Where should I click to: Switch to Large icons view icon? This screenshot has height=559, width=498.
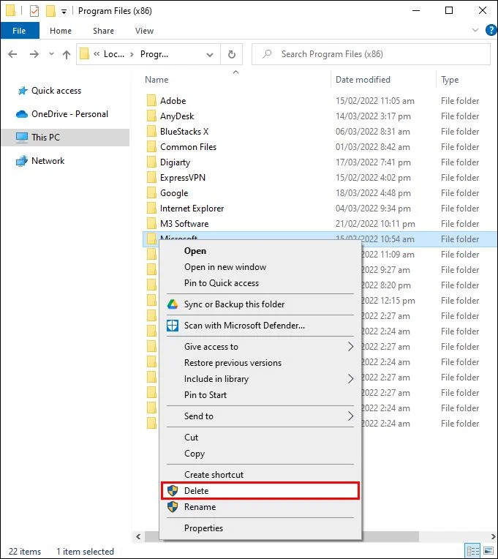pyautogui.click(x=488, y=551)
